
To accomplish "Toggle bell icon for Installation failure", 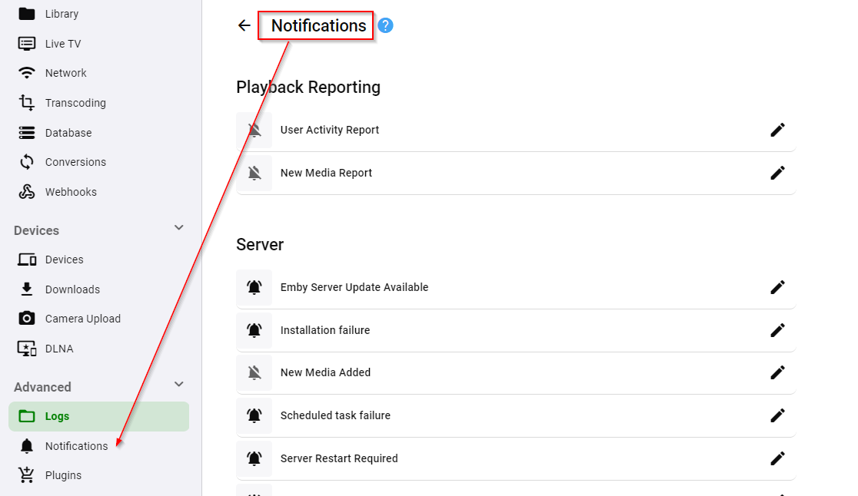I will 254,330.
